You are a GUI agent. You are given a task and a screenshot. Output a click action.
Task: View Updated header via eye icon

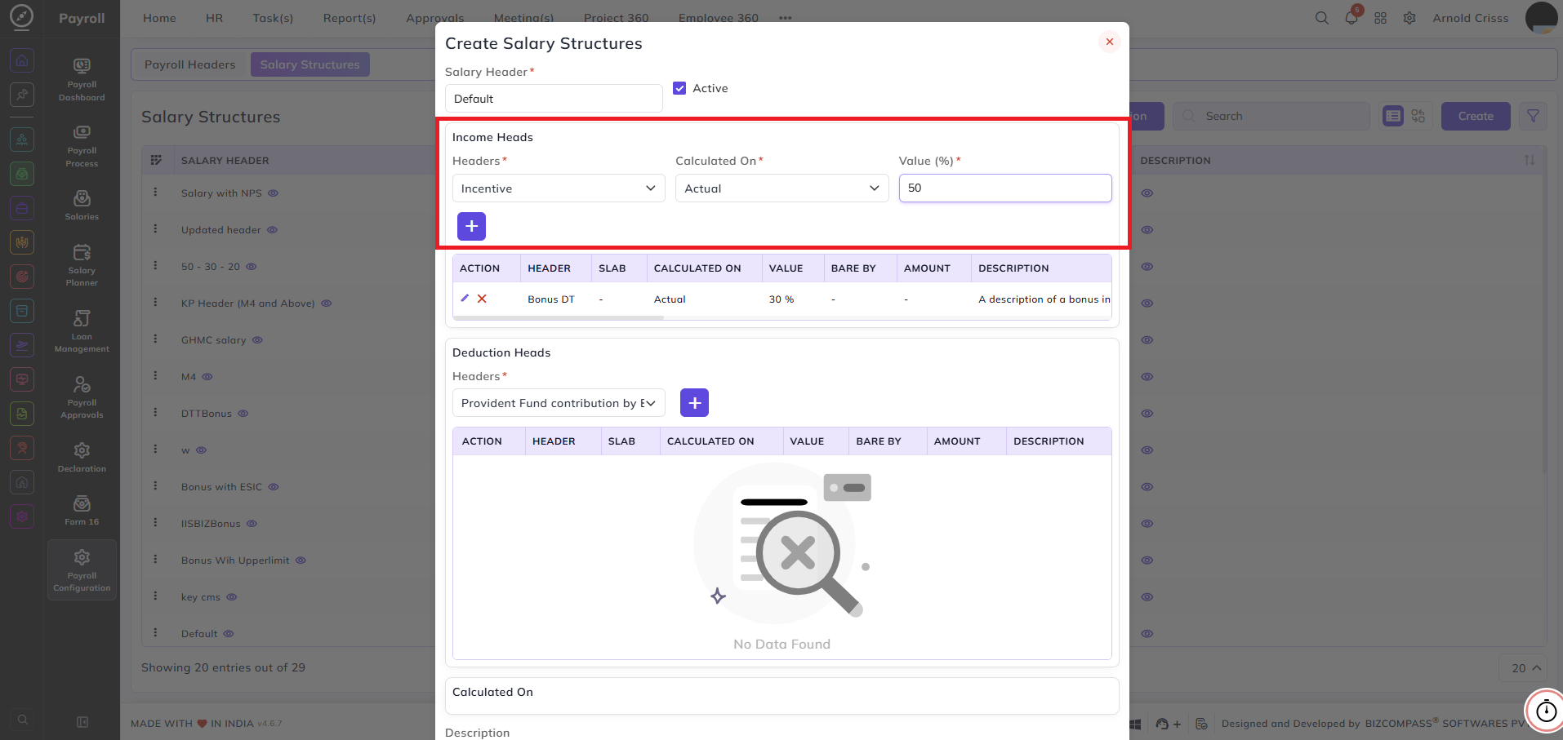click(x=273, y=230)
